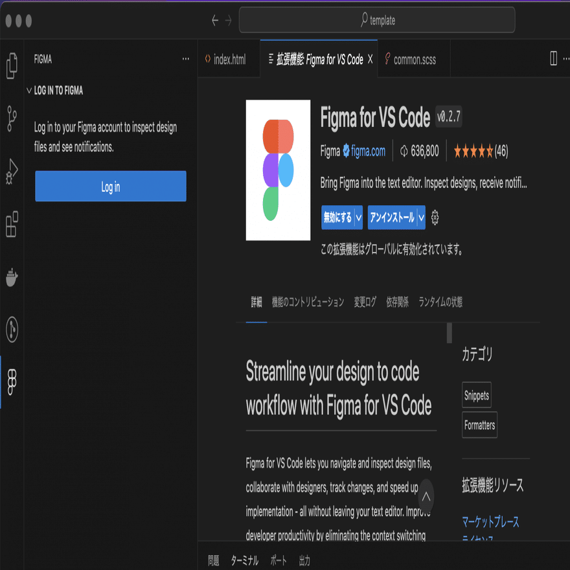Open the ターミナル panel tab
This screenshot has height=570, width=570.
(245, 560)
